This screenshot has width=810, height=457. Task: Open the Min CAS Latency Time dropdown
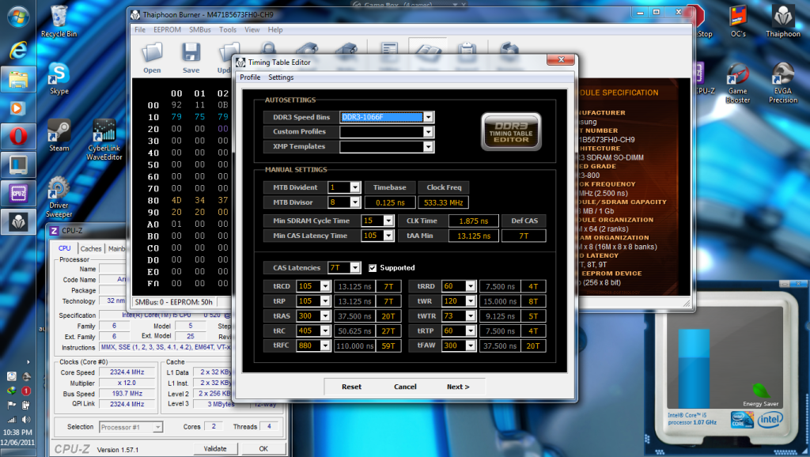point(388,236)
